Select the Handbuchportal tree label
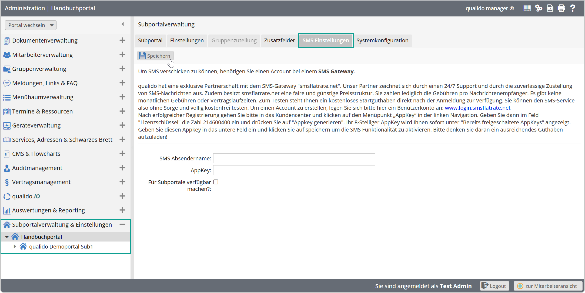 pyautogui.click(x=42, y=237)
